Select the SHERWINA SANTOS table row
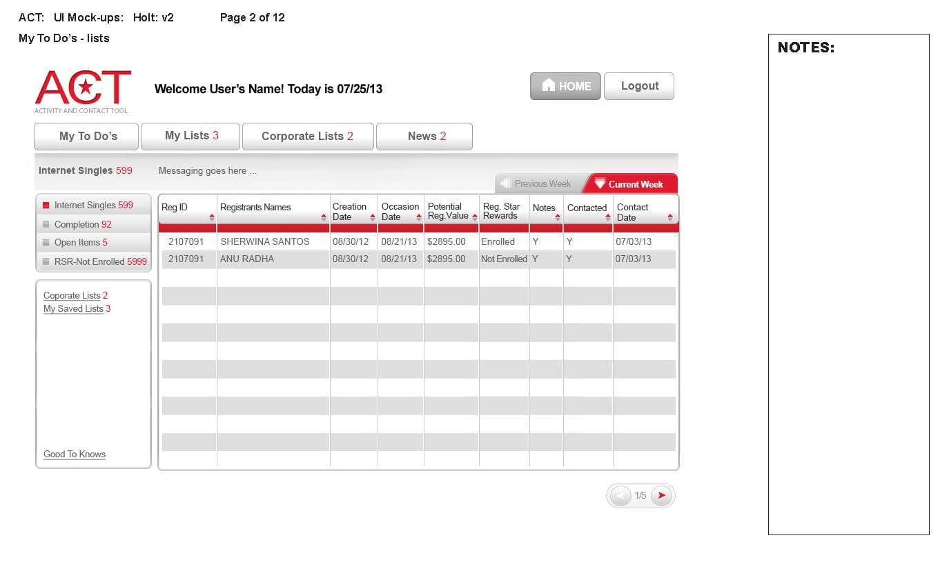Screen dimensions: 949x569 [264, 241]
